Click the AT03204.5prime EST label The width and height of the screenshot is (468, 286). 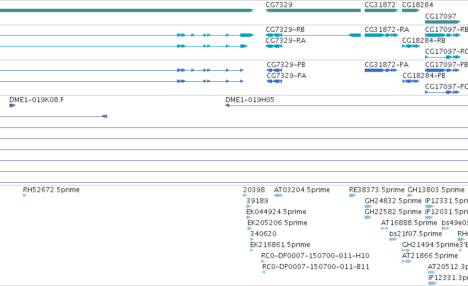coord(302,190)
